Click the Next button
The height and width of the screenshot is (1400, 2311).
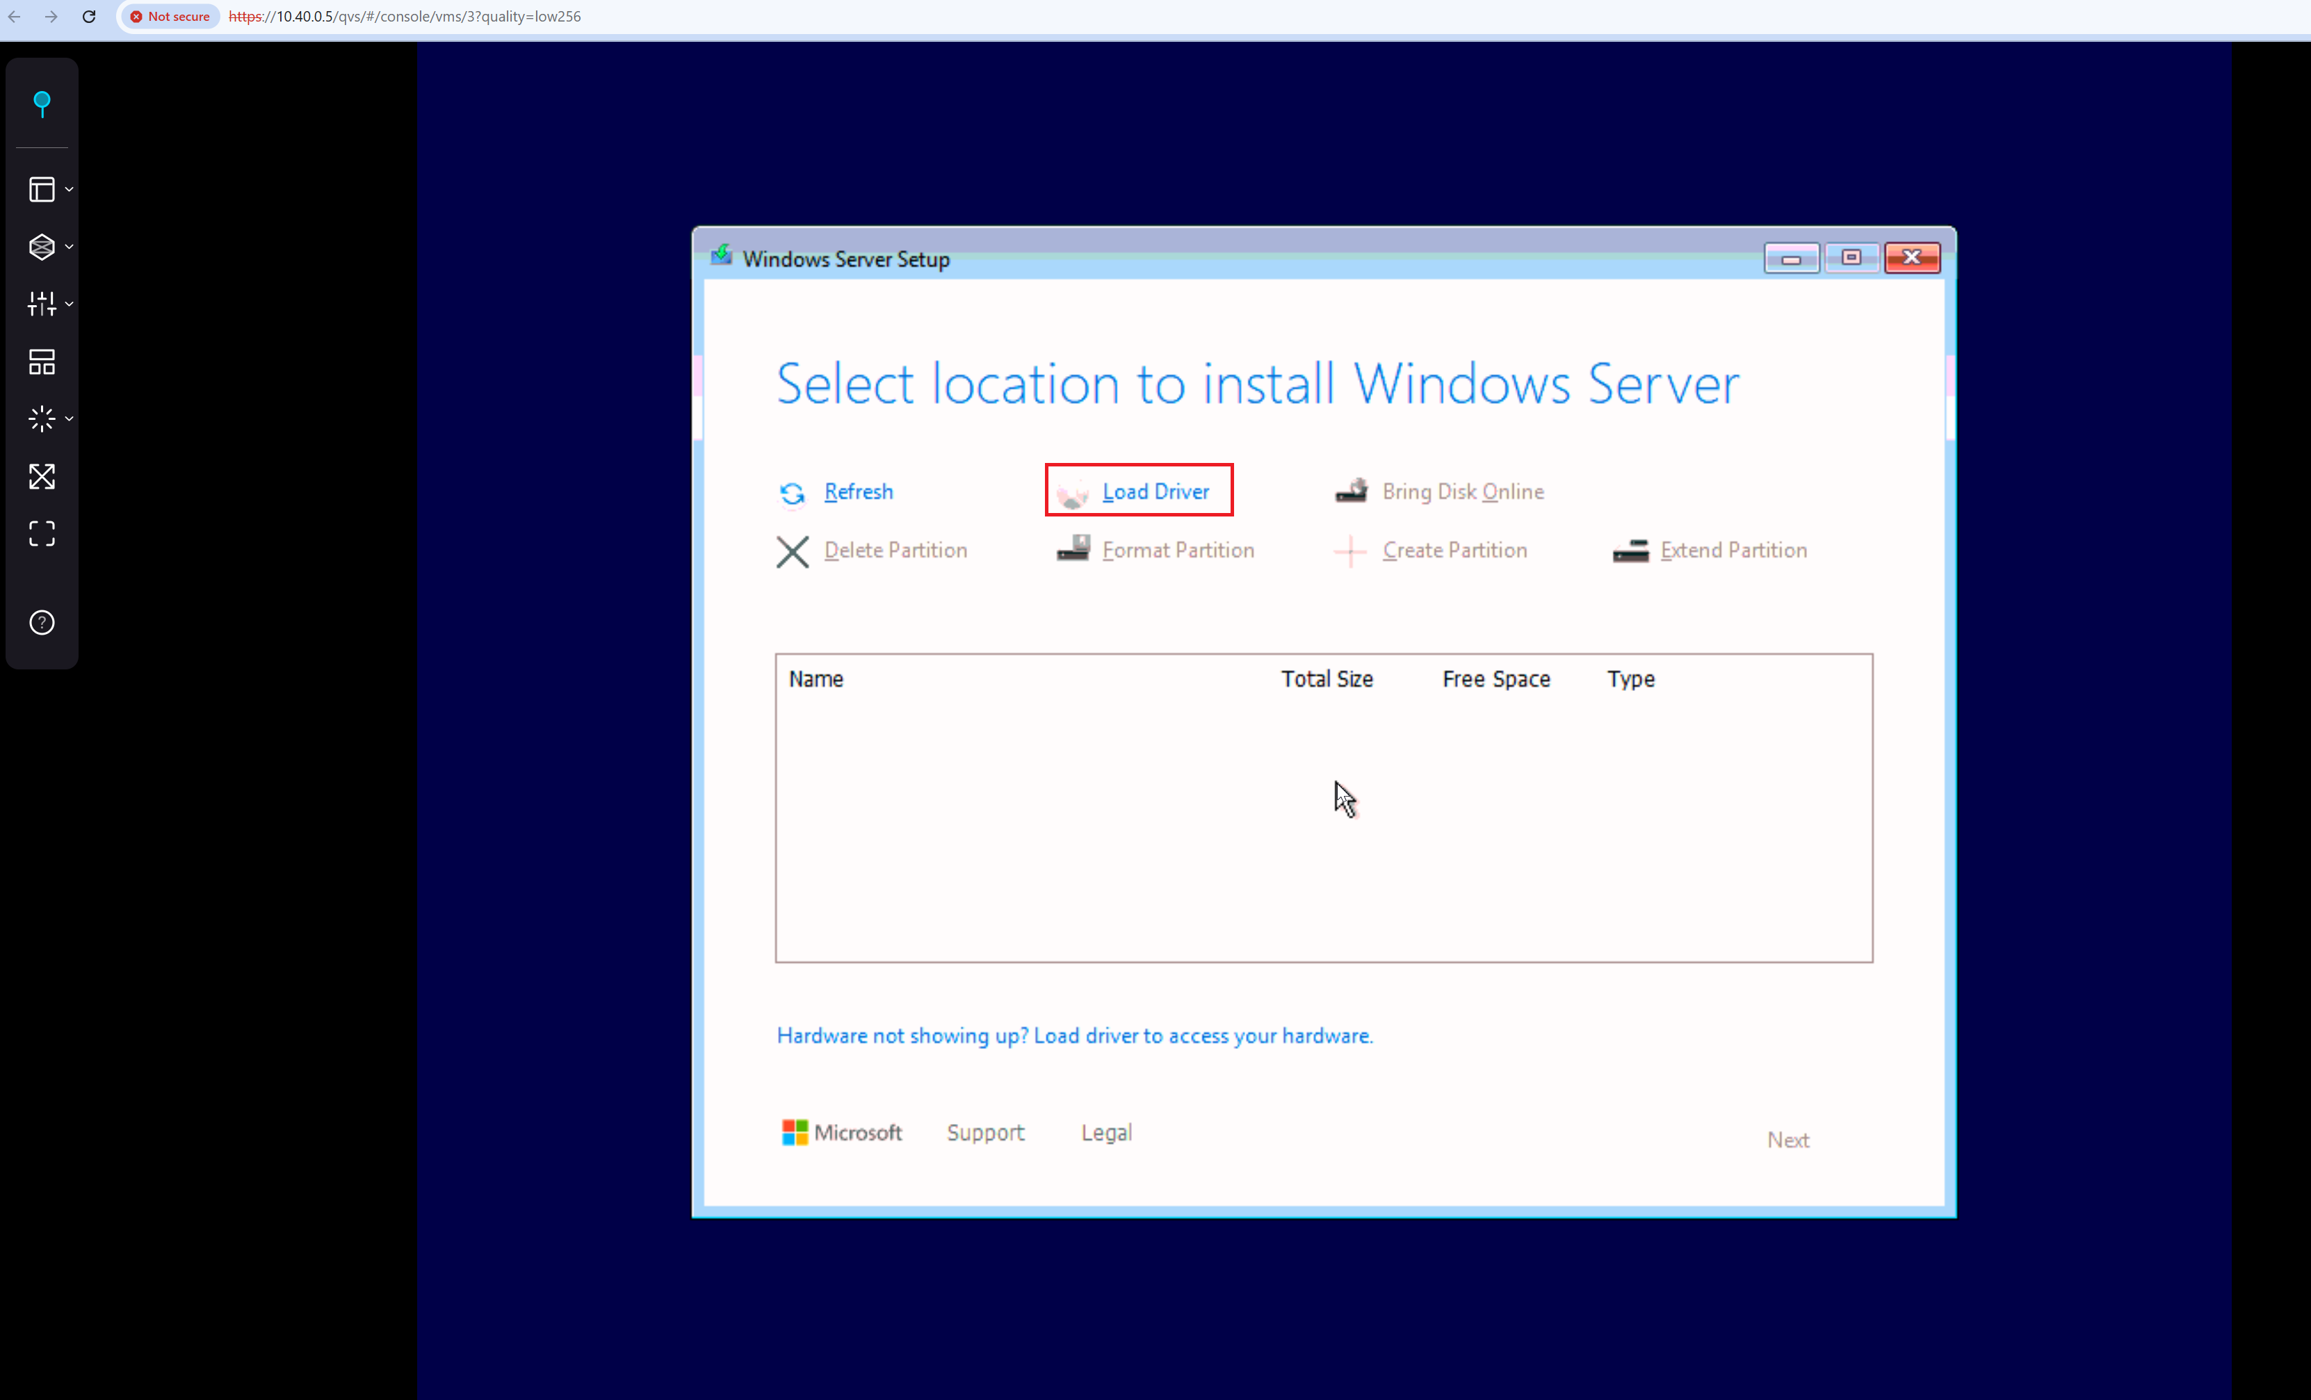(x=1787, y=1140)
